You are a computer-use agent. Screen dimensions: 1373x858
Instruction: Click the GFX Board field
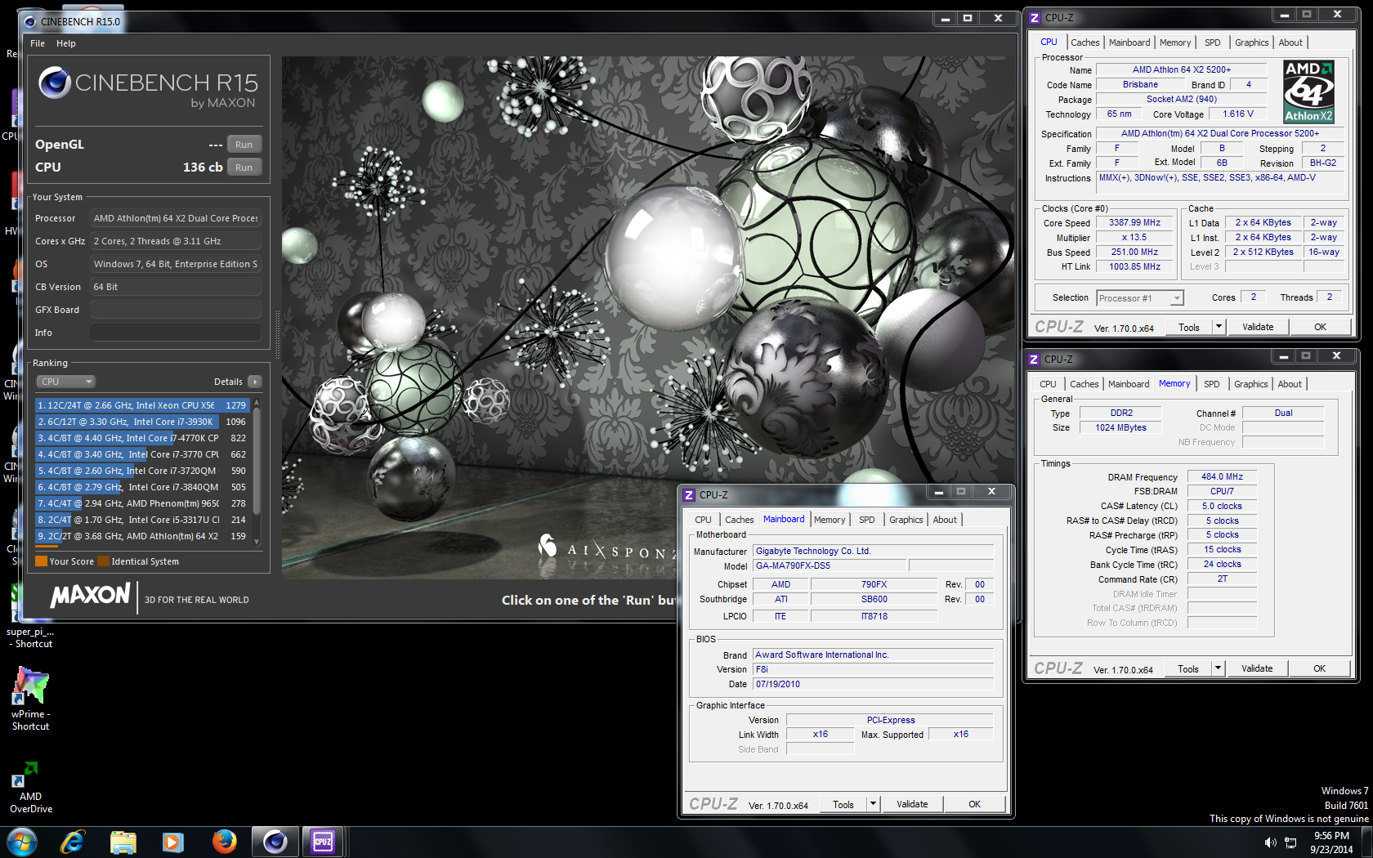pyautogui.click(x=176, y=310)
